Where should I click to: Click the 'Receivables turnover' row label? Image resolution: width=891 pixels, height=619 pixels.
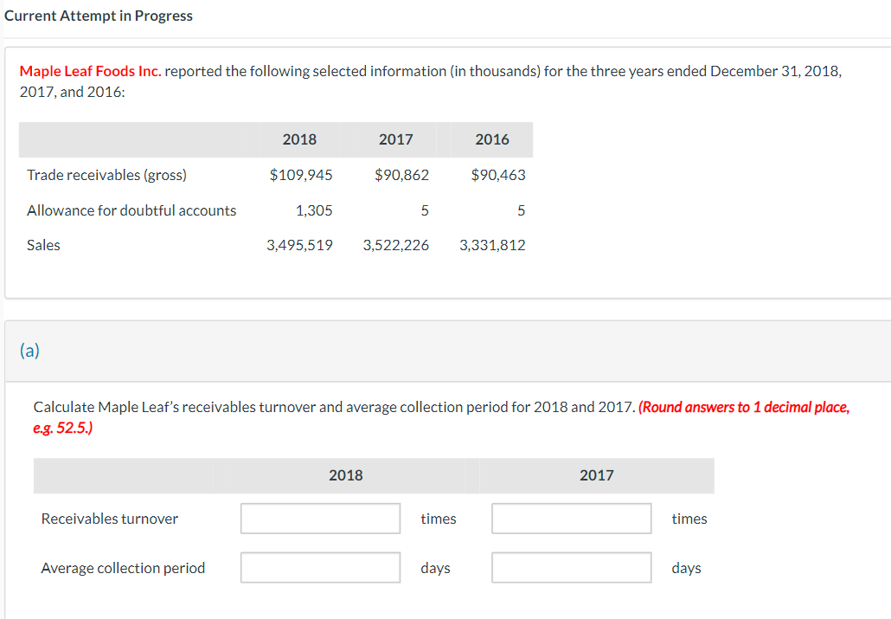pyautogui.click(x=110, y=519)
